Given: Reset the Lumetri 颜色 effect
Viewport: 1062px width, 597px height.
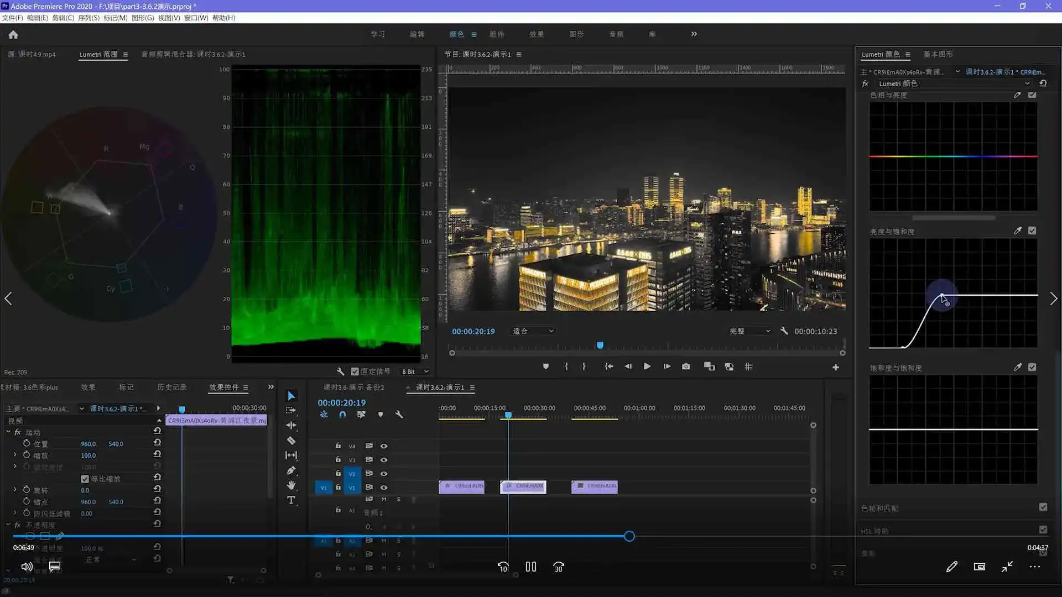Looking at the screenshot, I should pyautogui.click(x=1043, y=83).
